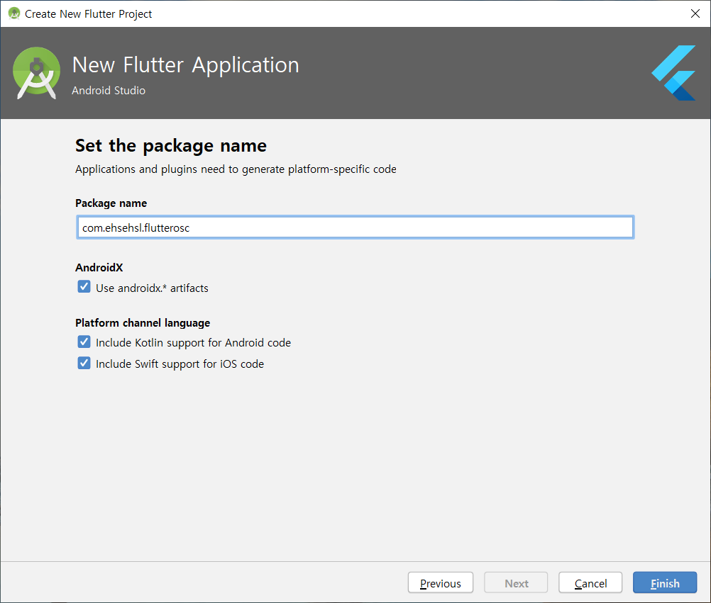Click Finish to create the project
Viewport: 711px width, 603px height.
665,582
